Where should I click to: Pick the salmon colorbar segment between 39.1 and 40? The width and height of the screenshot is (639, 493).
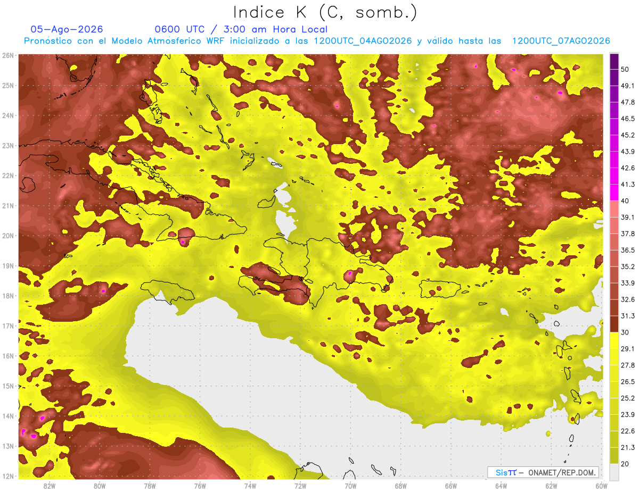pos(614,209)
